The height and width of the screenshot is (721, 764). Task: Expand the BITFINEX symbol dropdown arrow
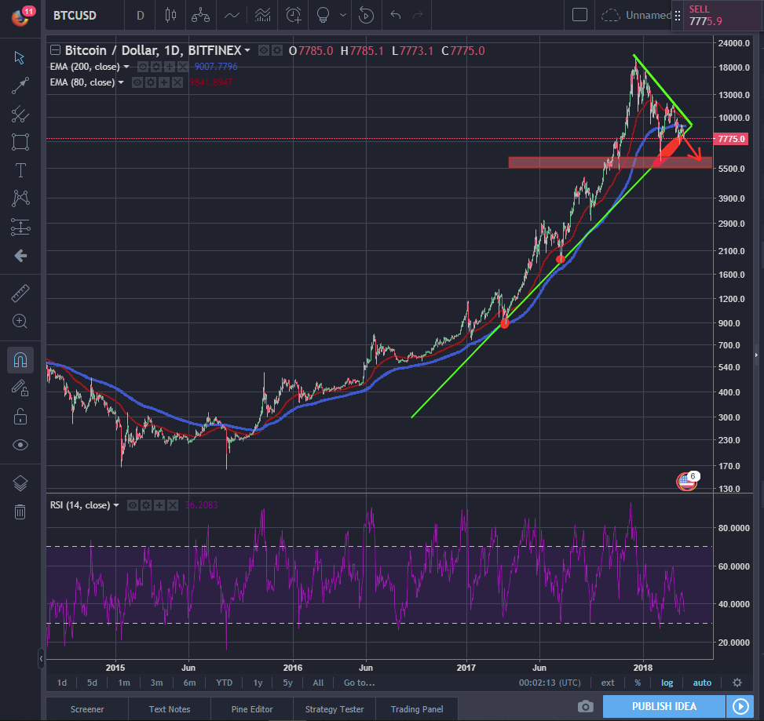point(247,50)
